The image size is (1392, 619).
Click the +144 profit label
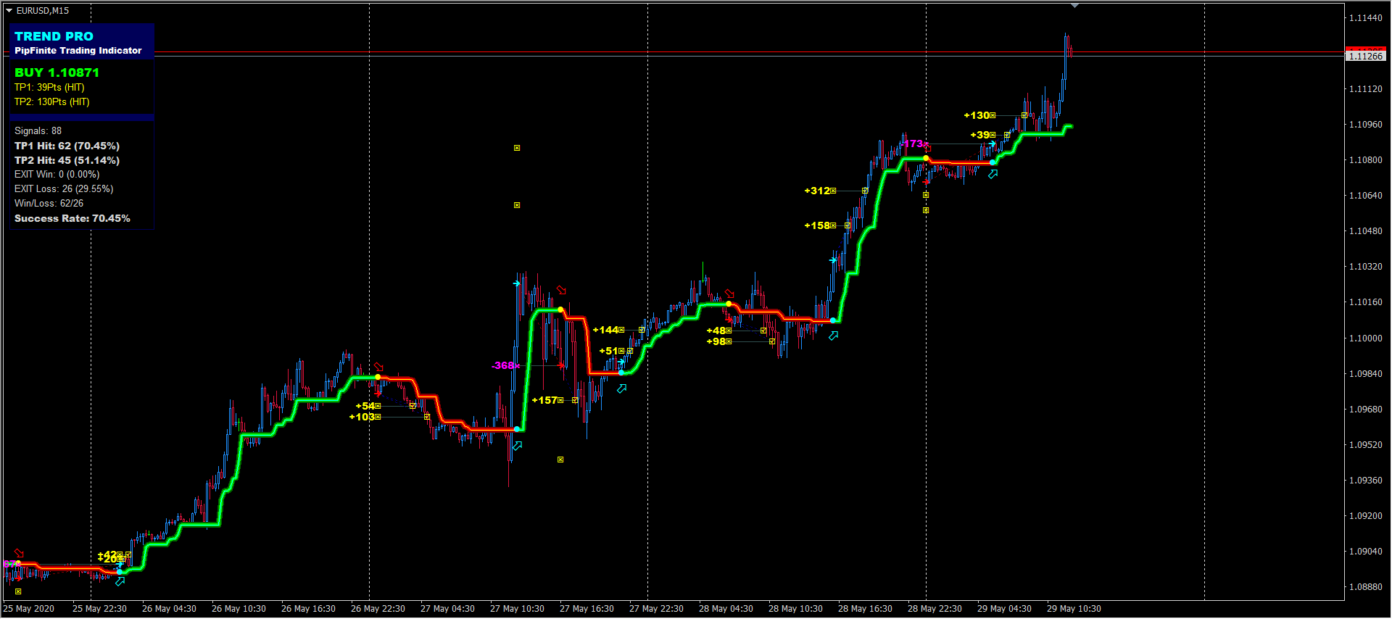click(605, 330)
